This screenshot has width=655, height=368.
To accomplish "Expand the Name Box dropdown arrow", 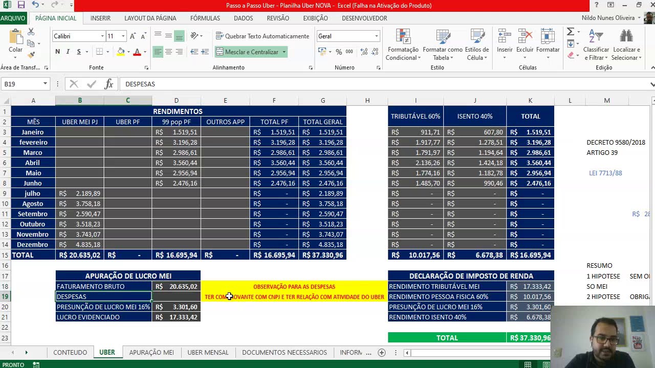I will 45,84.
